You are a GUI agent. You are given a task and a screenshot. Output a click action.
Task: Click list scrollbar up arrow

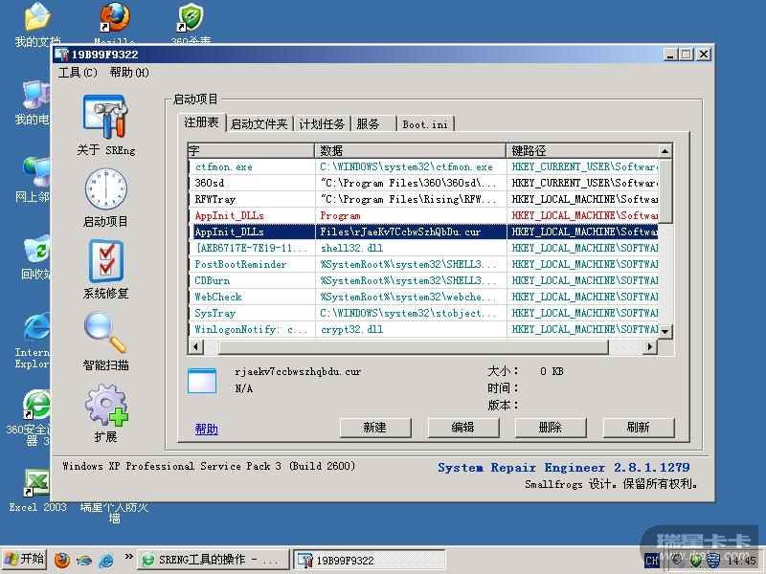tap(665, 151)
